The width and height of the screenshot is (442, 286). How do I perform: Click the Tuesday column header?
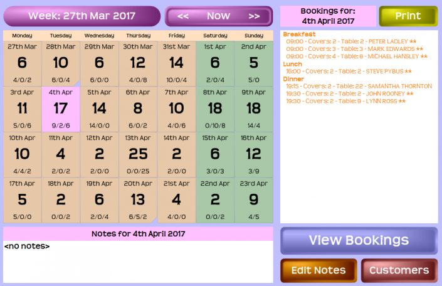tap(61, 36)
